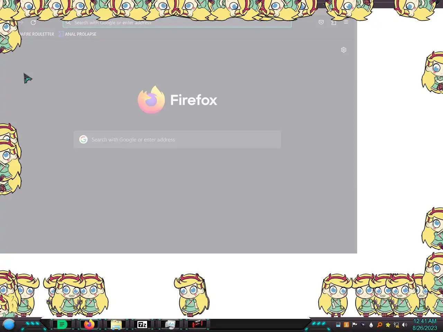Open the new tab personalize gear
Screen dimensions: 443x332
tap(344, 50)
